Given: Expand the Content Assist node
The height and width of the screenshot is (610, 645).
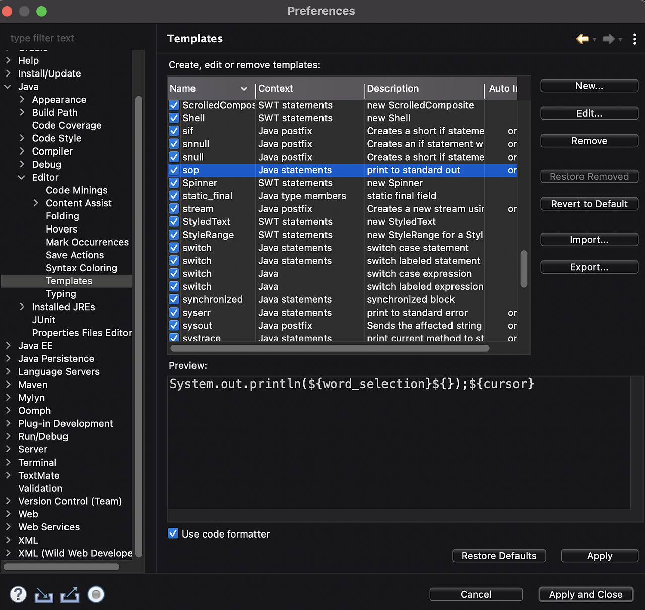Looking at the screenshot, I should click(36, 203).
